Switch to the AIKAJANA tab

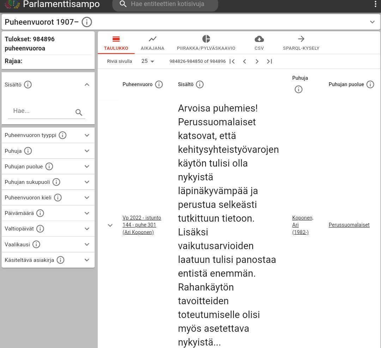152,43
